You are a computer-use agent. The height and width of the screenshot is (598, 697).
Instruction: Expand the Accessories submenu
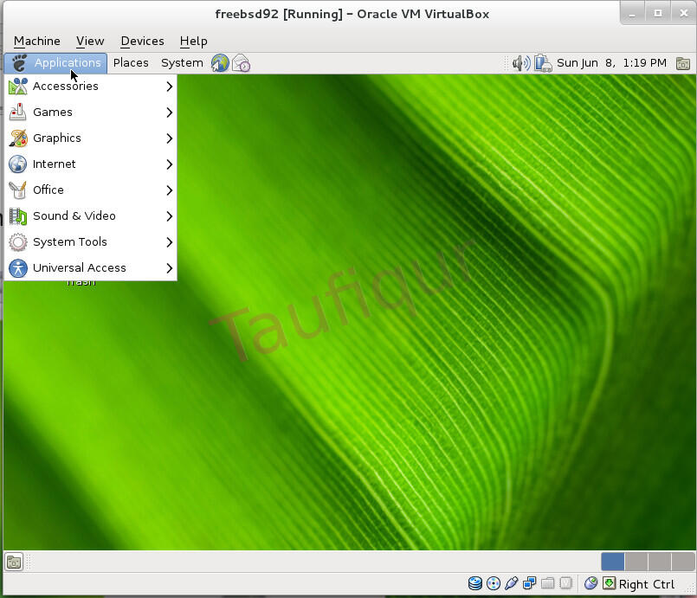point(65,86)
